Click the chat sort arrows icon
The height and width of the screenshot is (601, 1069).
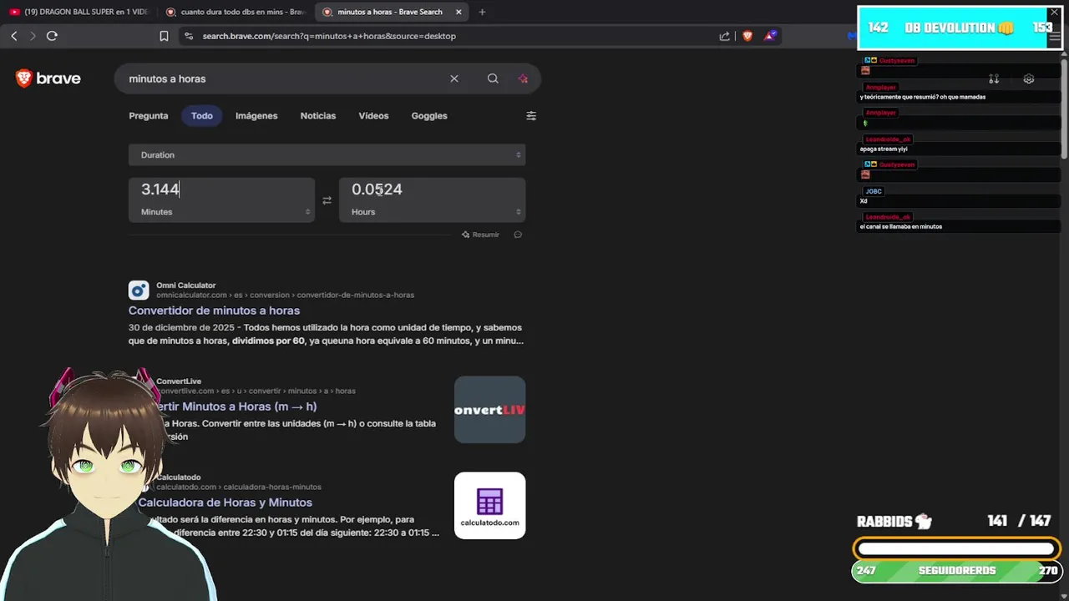point(994,78)
